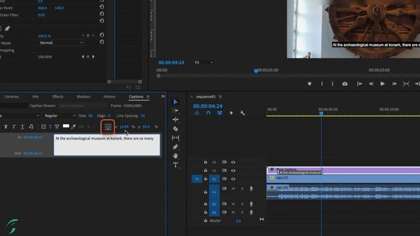Select the Slip tool
420x236 pixels.
[175, 138]
